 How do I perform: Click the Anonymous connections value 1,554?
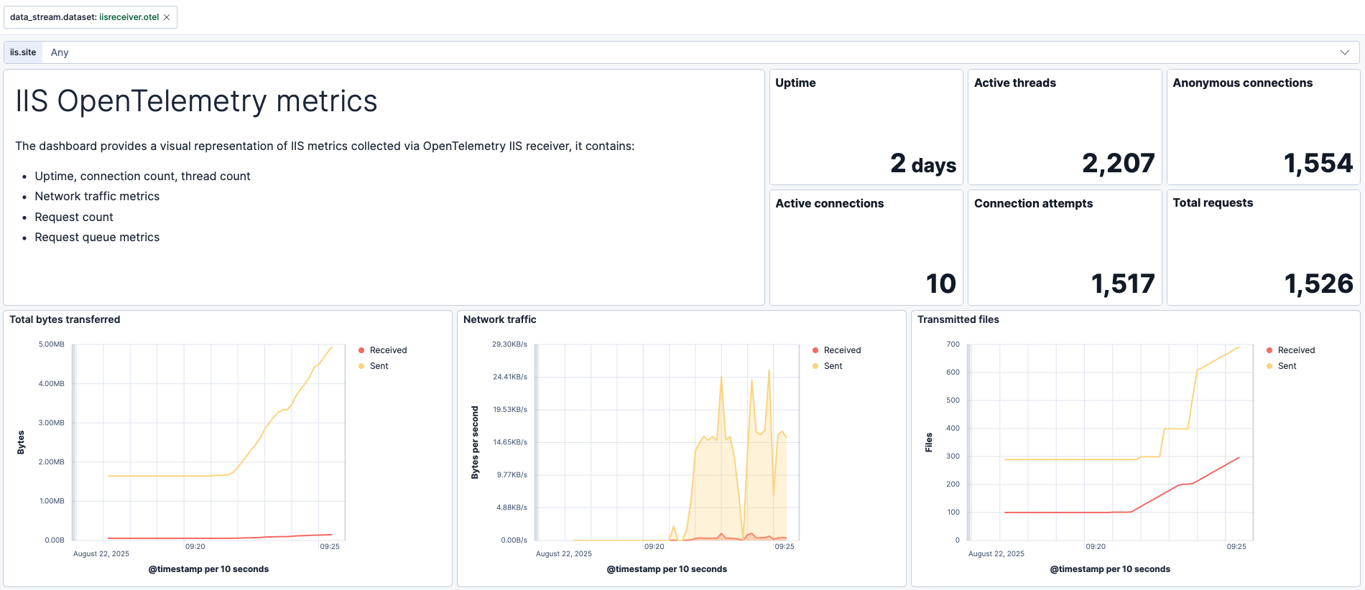coord(1318,164)
